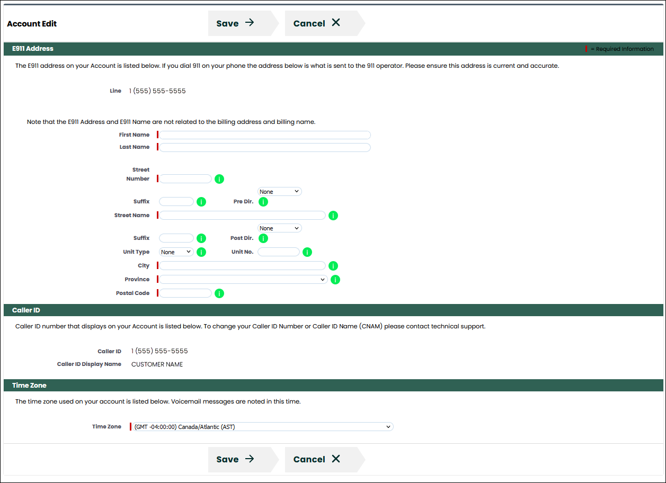Click the info icon beside City field
666x483 pixels.
tap(333, 266)
